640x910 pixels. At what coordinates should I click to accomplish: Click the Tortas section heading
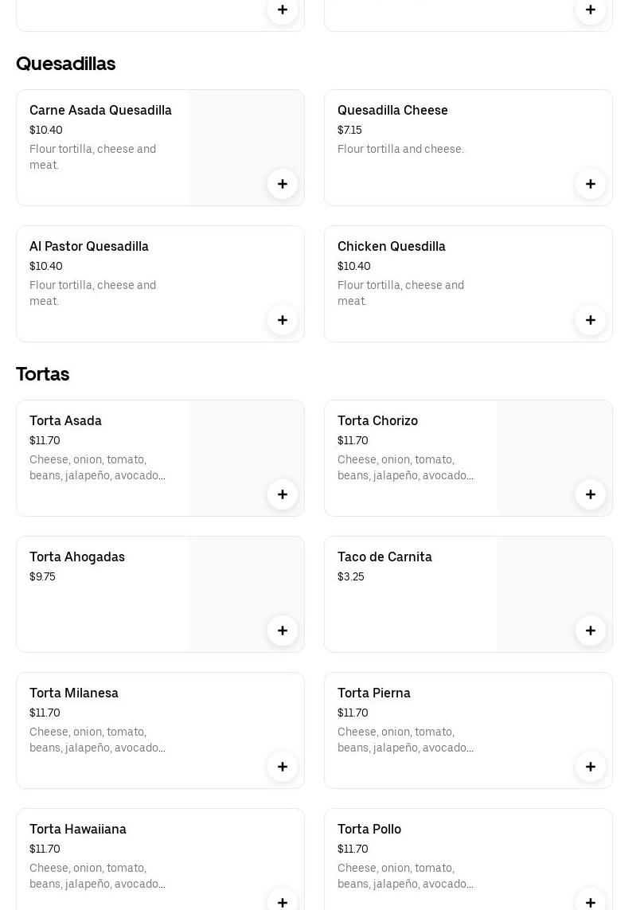(x=43, y=374)
